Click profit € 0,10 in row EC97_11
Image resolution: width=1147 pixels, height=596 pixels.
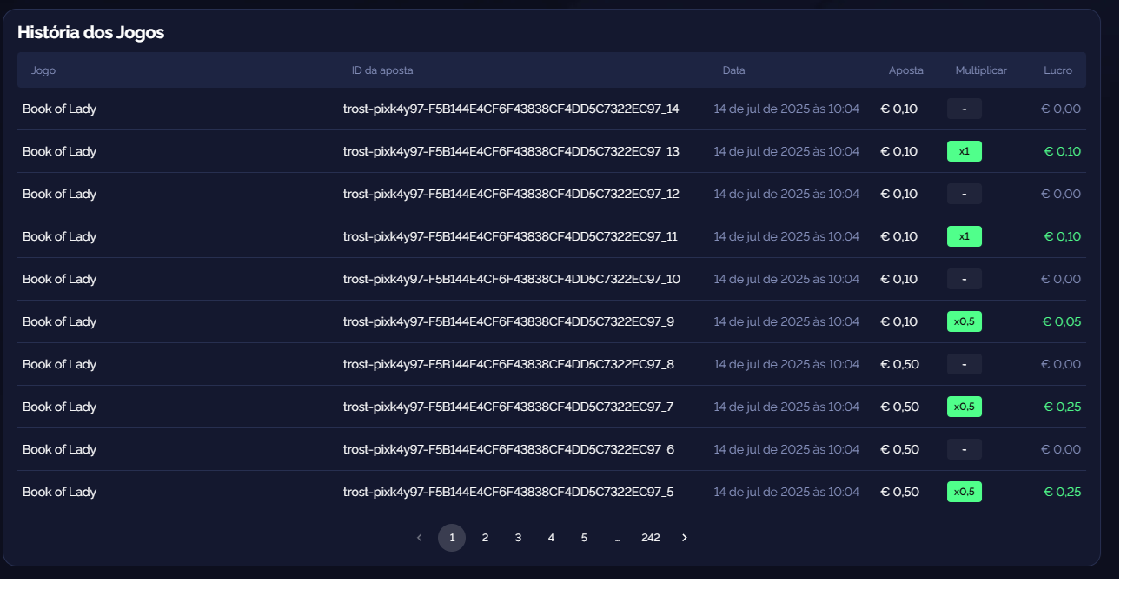(1063, 236)
